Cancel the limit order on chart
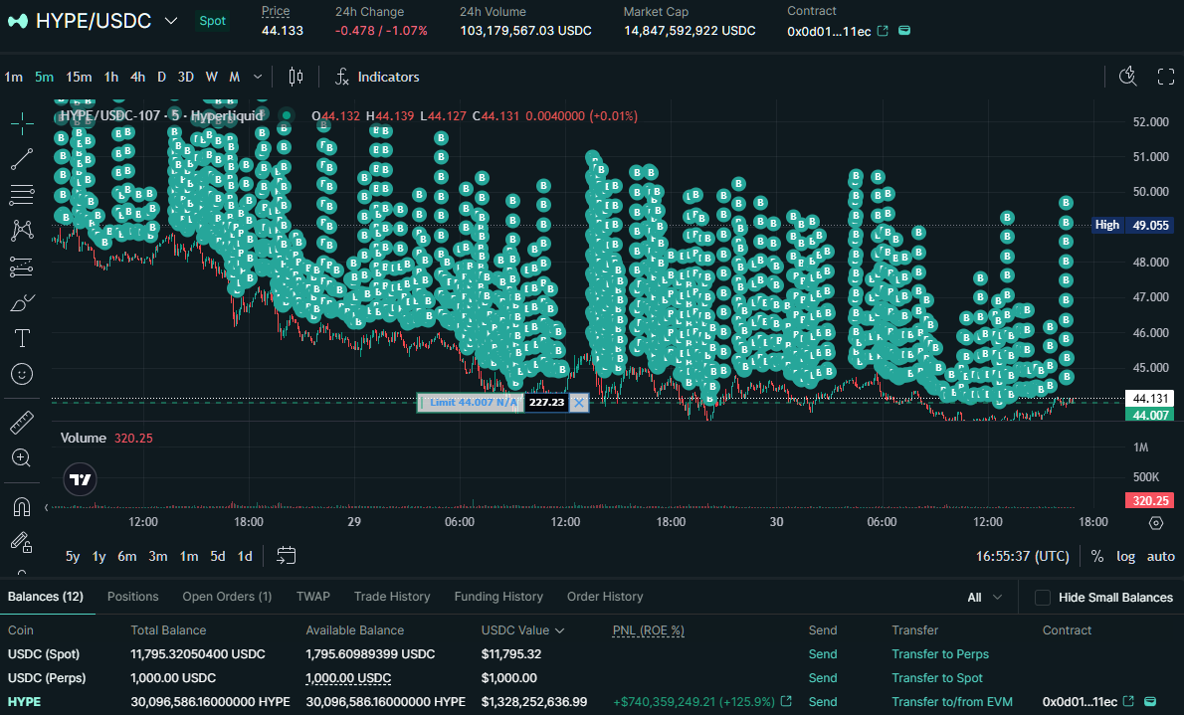 click(579, 403)
